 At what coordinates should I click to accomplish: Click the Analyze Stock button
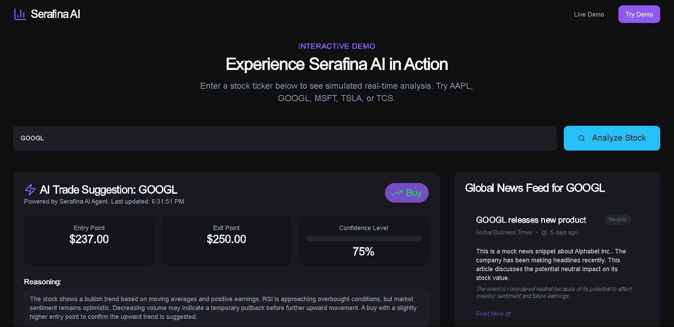(612, 138)
